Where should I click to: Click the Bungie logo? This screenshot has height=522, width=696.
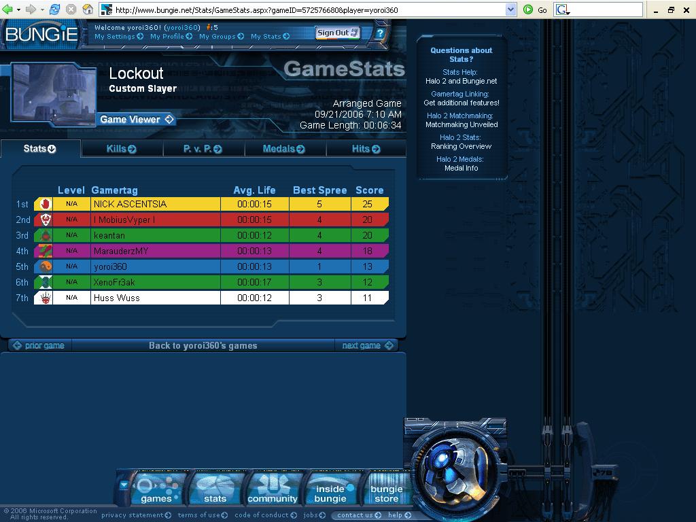(41, 33)
